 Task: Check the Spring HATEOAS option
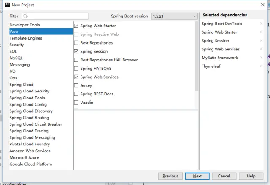[76, 68]
